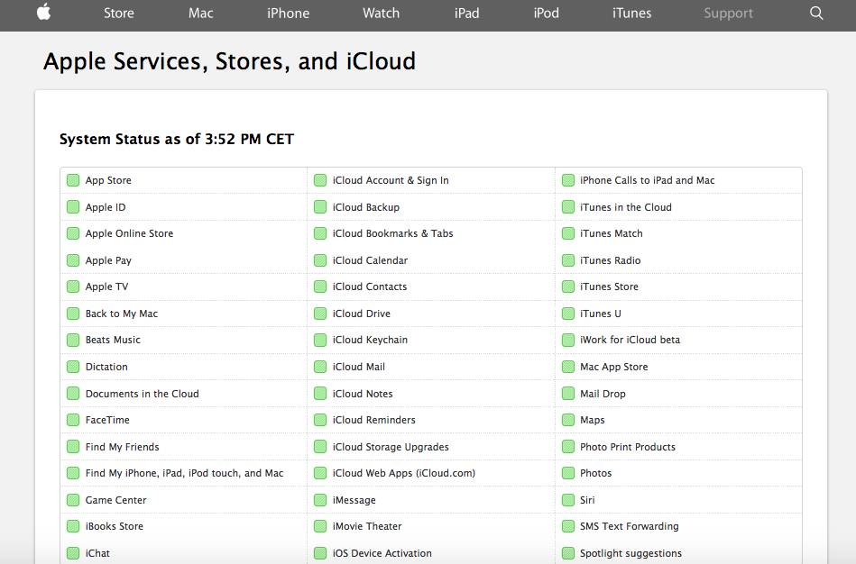Click the status square for Beats Music
Screen dimensions: 856x564
(73, 341)
